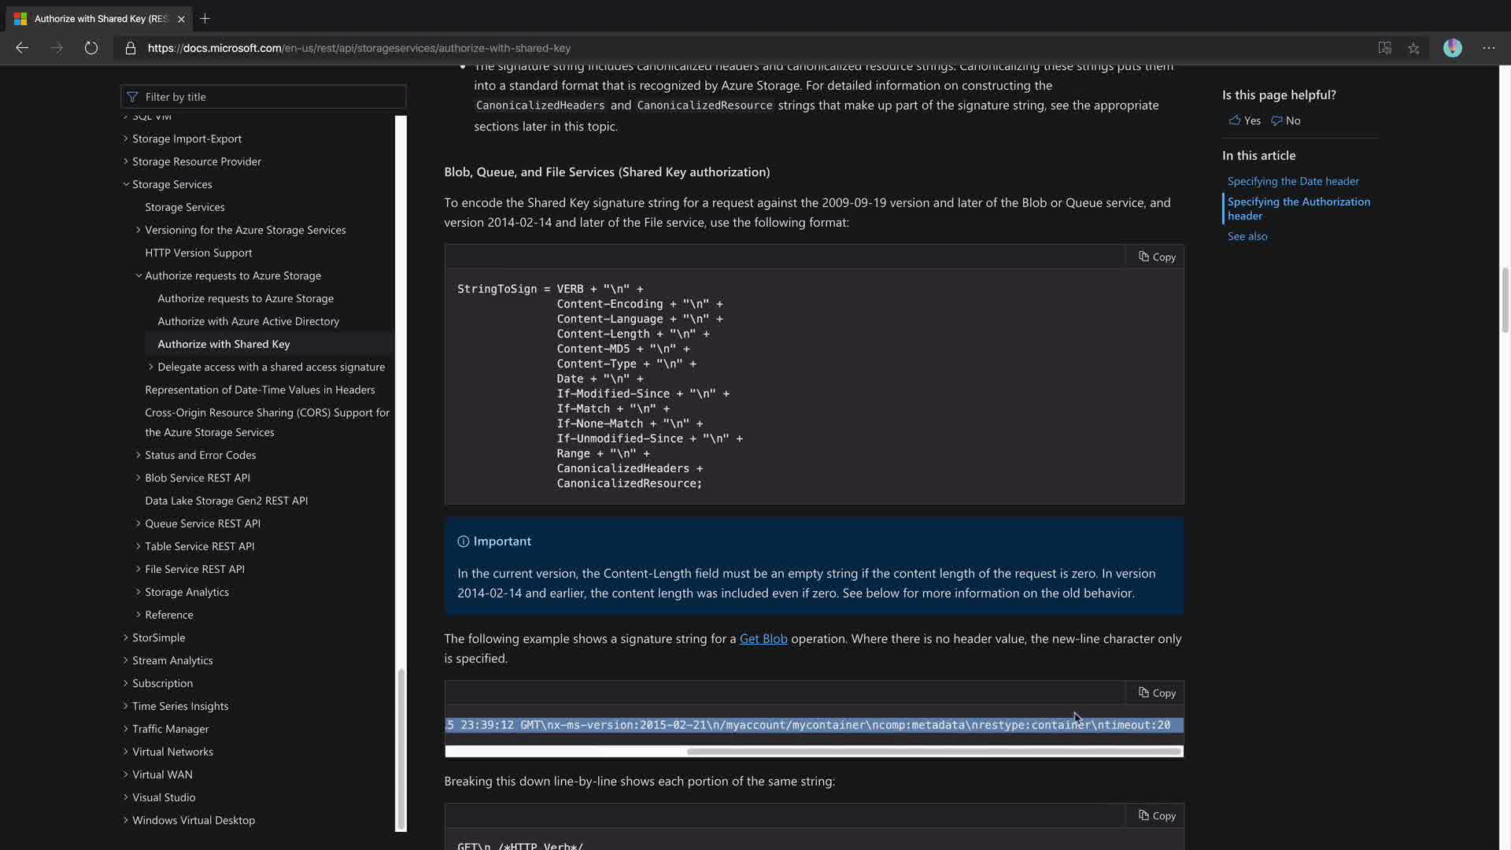This screenshot has height=850, width=1511.
Task: Collapse Authorize requests to Azure Storage section
Action: (x=139, y=275)
